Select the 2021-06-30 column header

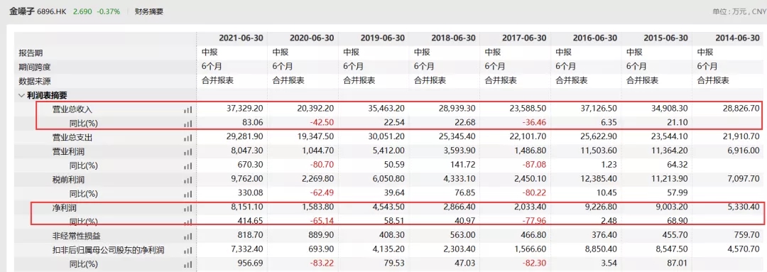click(x=241, y=38)
